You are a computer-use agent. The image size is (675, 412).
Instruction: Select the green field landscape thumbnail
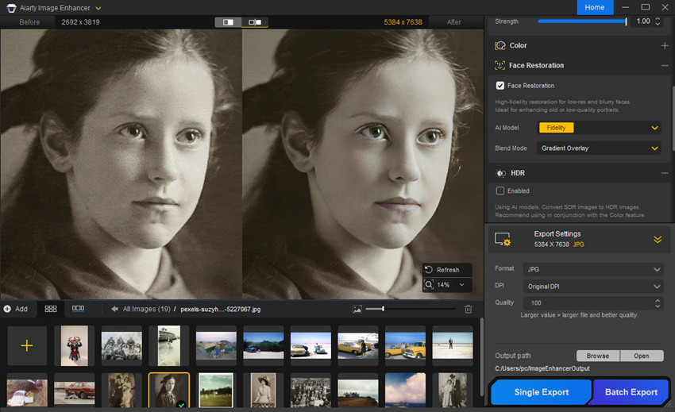coord(216,390)
